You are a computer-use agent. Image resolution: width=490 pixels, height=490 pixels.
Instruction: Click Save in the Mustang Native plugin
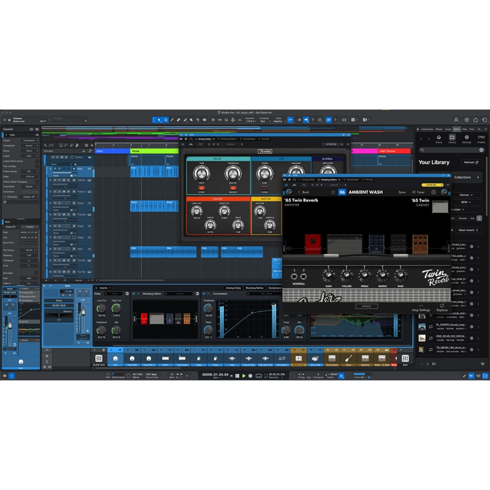click(402, 192)
